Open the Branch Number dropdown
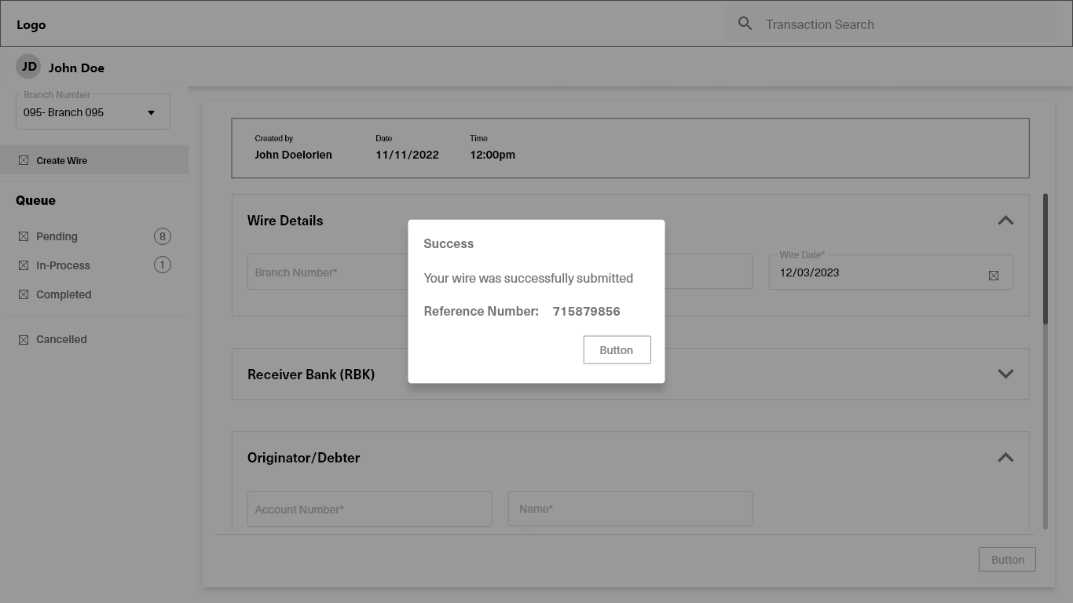The image size is (1073, 603). pyautogui.click(x=93, y=112)
